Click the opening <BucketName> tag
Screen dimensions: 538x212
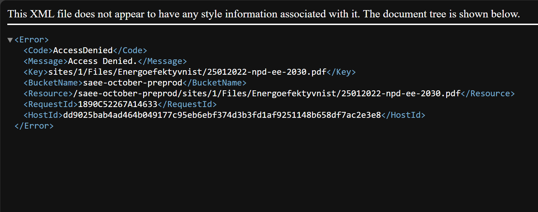pos(53,83)
